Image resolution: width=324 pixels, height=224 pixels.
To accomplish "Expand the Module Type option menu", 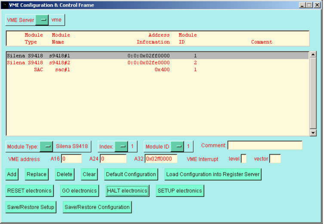I will (46, 146).
